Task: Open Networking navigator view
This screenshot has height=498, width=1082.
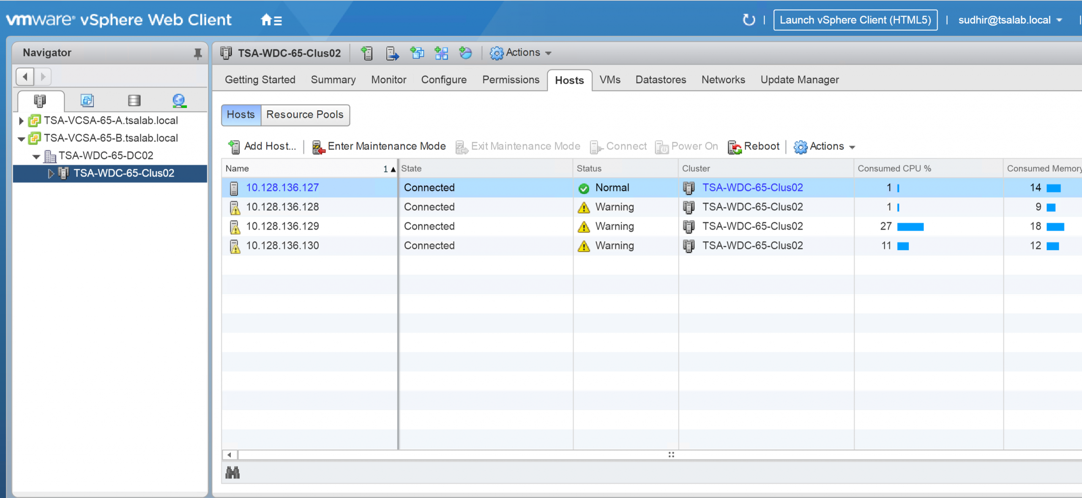Action: 179,101
